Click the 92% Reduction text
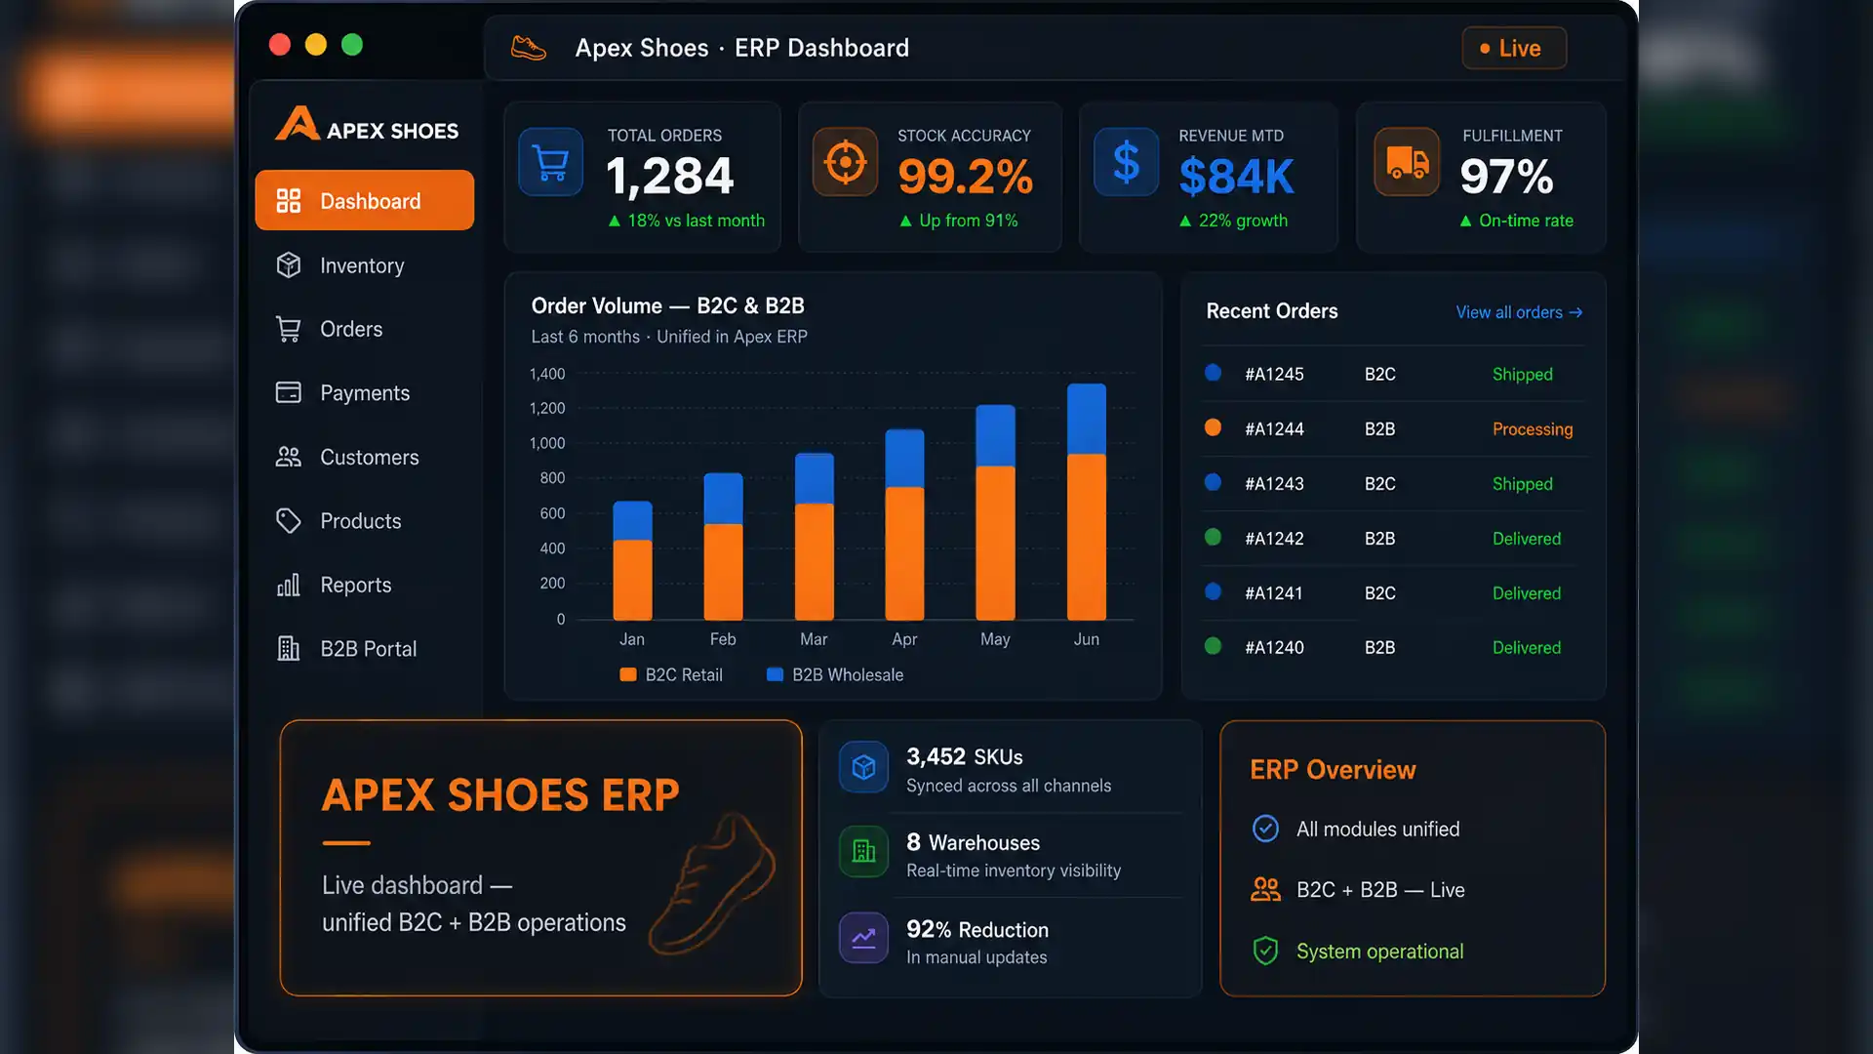1873x1054 pixels. tap(977, 929)
